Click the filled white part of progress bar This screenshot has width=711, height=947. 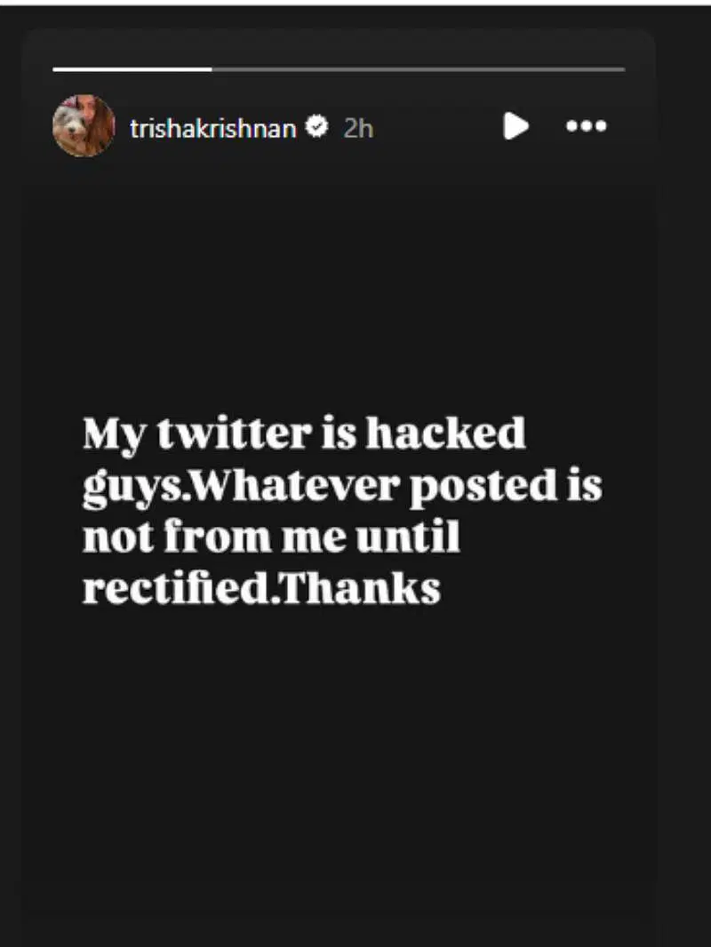(132, 68)
